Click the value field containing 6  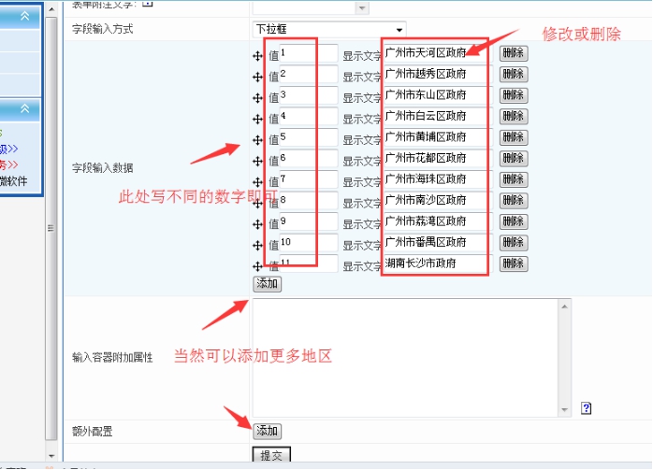[x=308, y=159]
